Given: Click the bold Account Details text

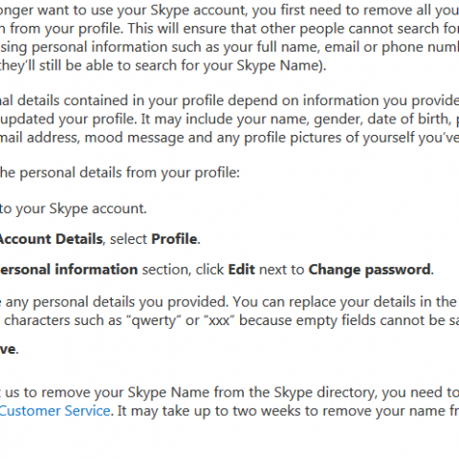Looking at the screenshot, I should click(51, 239).
